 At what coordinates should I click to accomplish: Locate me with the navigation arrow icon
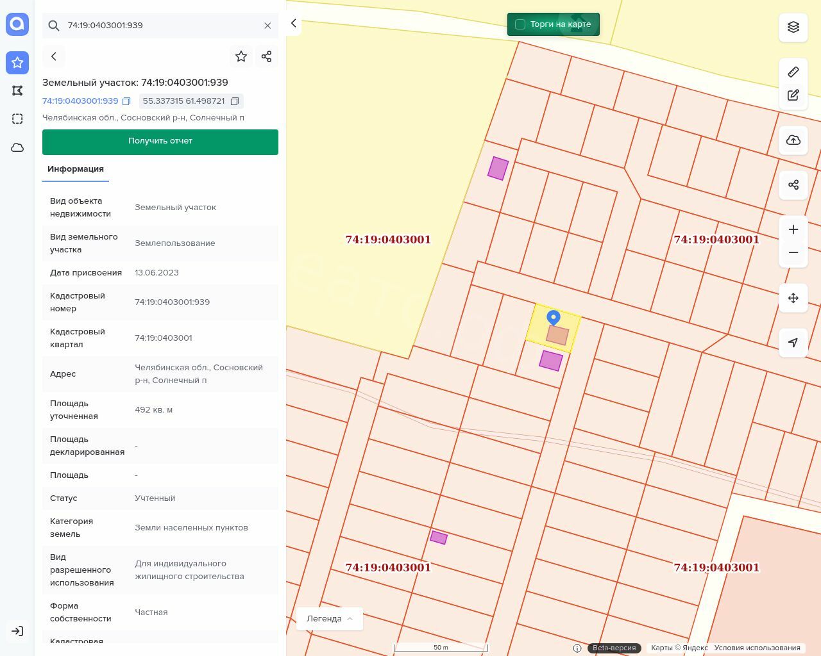coord(793,343)
